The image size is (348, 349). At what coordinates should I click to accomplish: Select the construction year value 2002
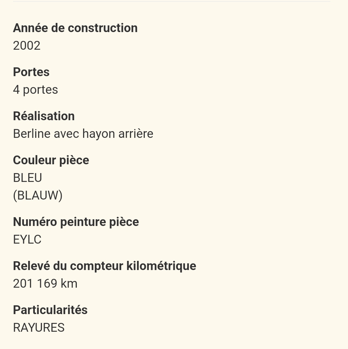(x=27, y=45)
